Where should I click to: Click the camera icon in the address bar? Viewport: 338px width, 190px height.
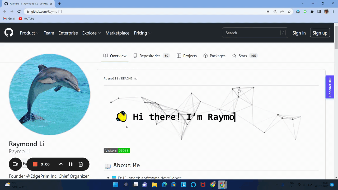click(x=268, y=12)
